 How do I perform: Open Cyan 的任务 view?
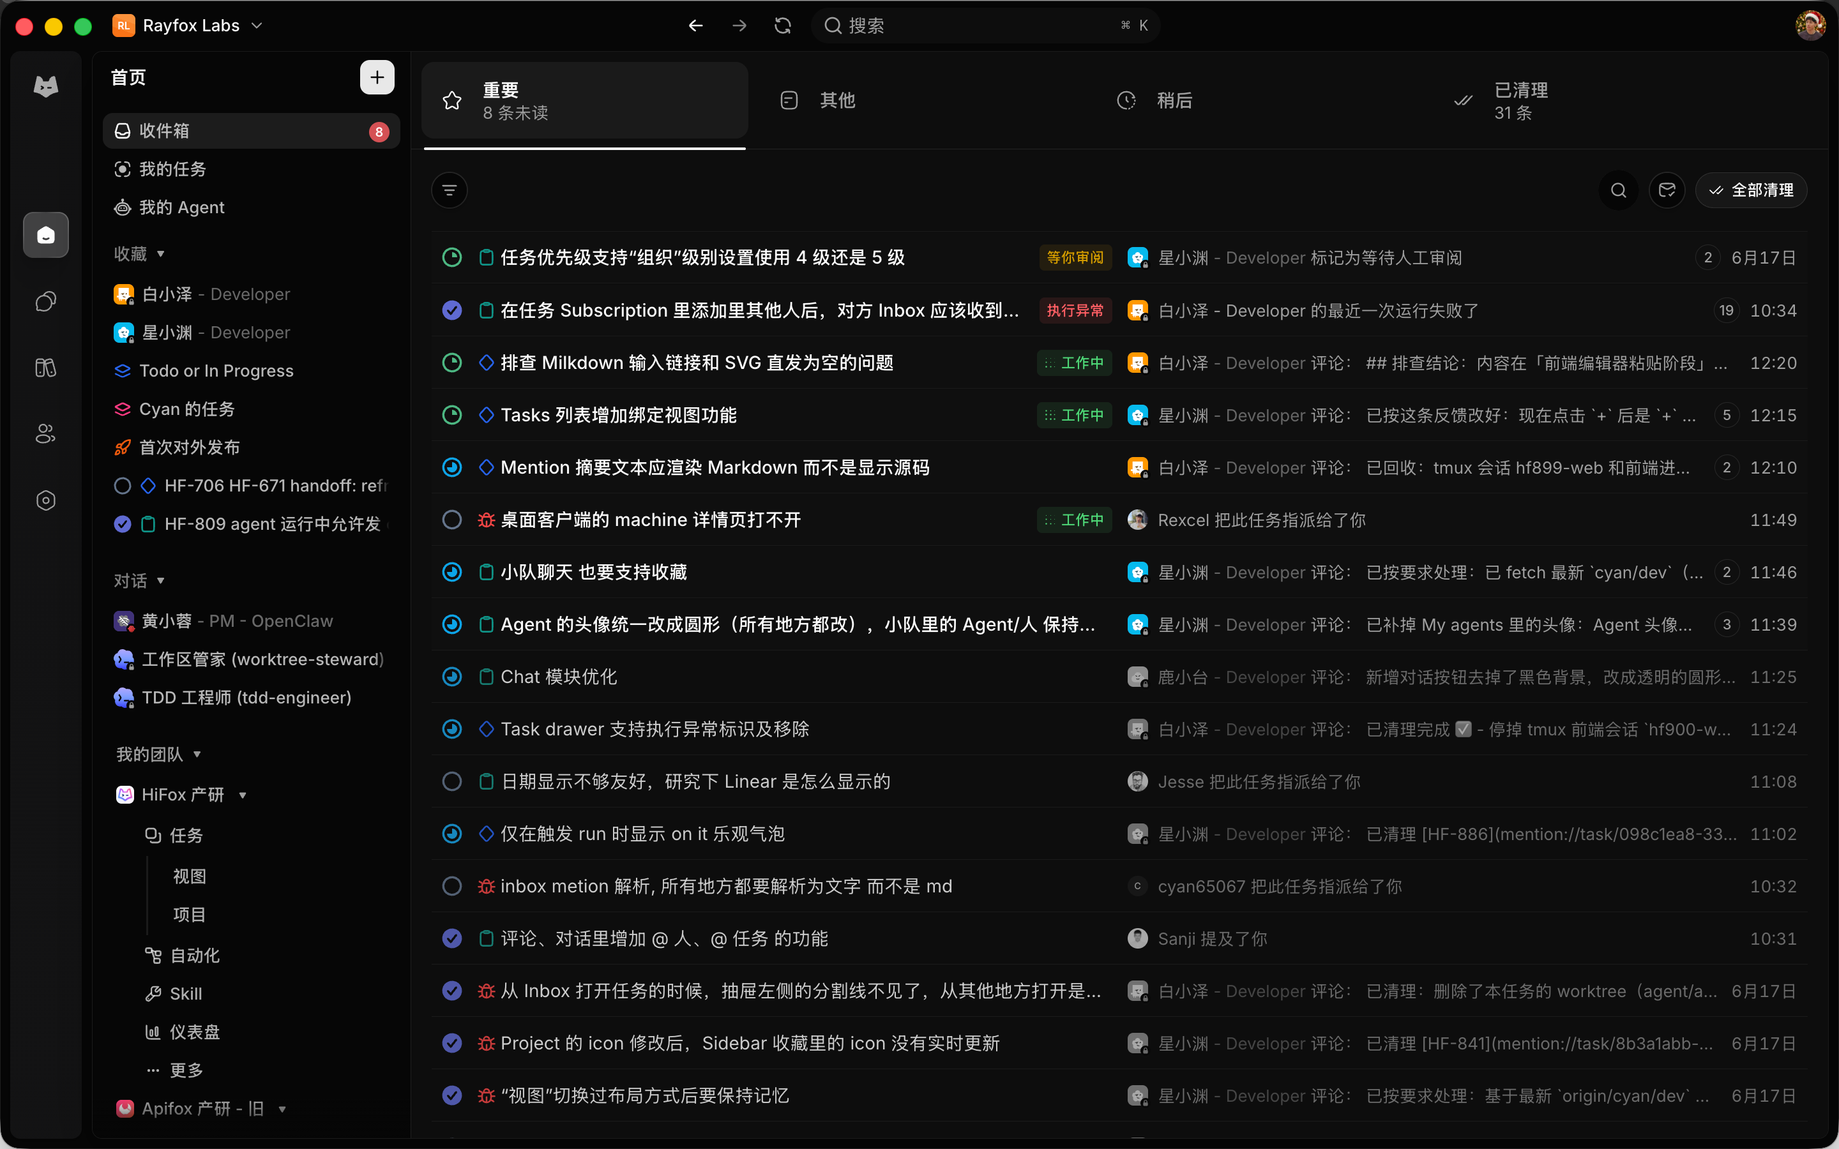coord(251,409)
